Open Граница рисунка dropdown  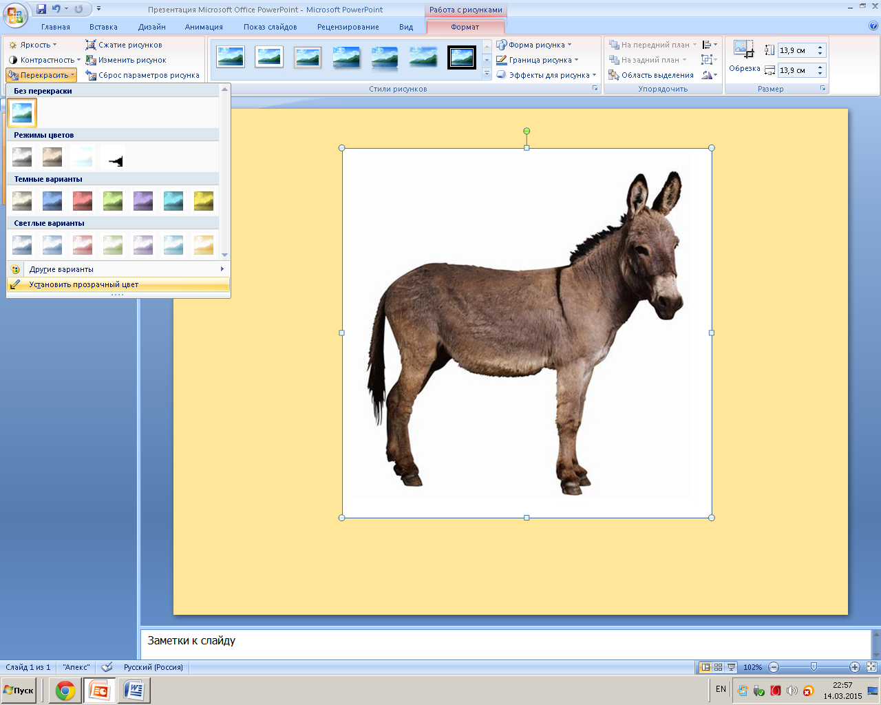point(538,60)
